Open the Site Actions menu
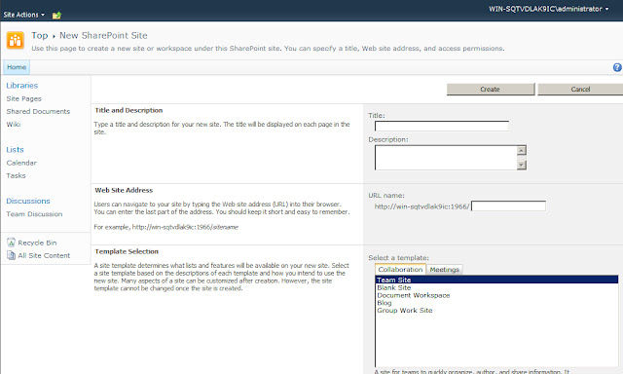This screenshot has height=374, width=623. (23, 15)
